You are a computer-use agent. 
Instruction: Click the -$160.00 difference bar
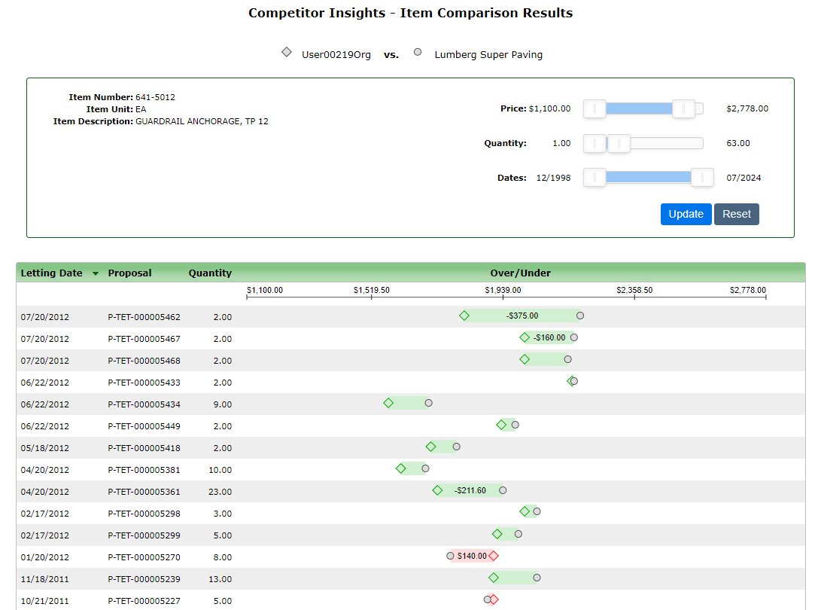[549, 337]
